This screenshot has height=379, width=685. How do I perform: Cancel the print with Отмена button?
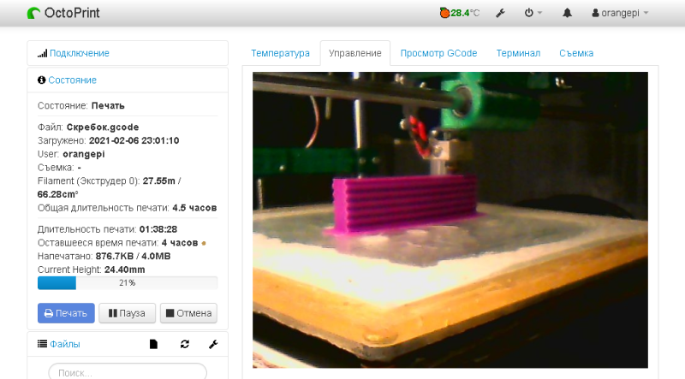click(x=188, y=313)
